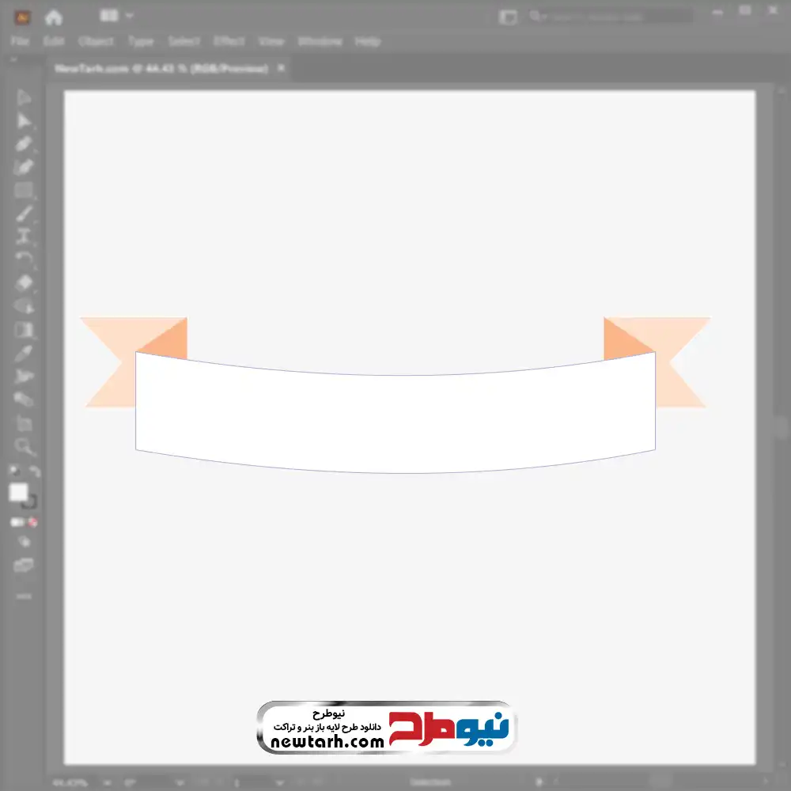Select the Zoom magnifier tool

click(x=24, y=447)
